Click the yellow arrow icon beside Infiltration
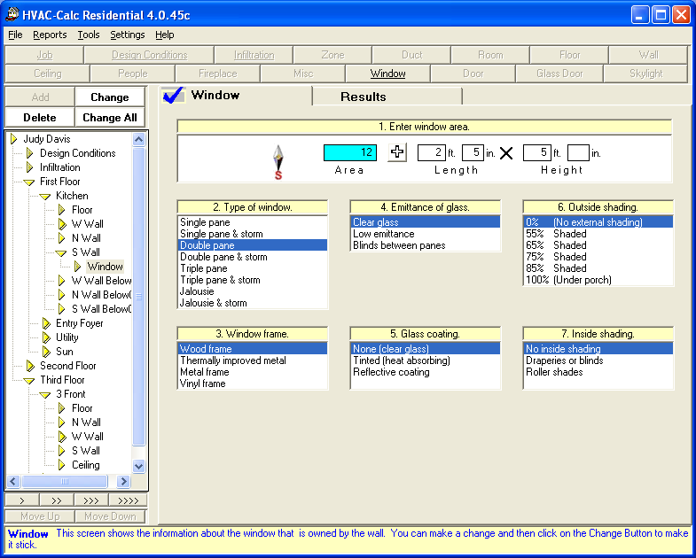Viewport: 696px width, 558px height. coord(29,167)
